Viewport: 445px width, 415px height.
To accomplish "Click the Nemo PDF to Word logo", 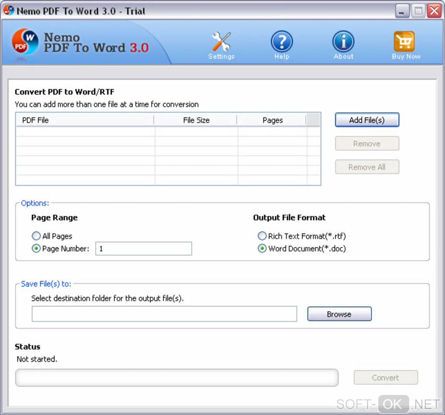I will (x=25, y=42).
